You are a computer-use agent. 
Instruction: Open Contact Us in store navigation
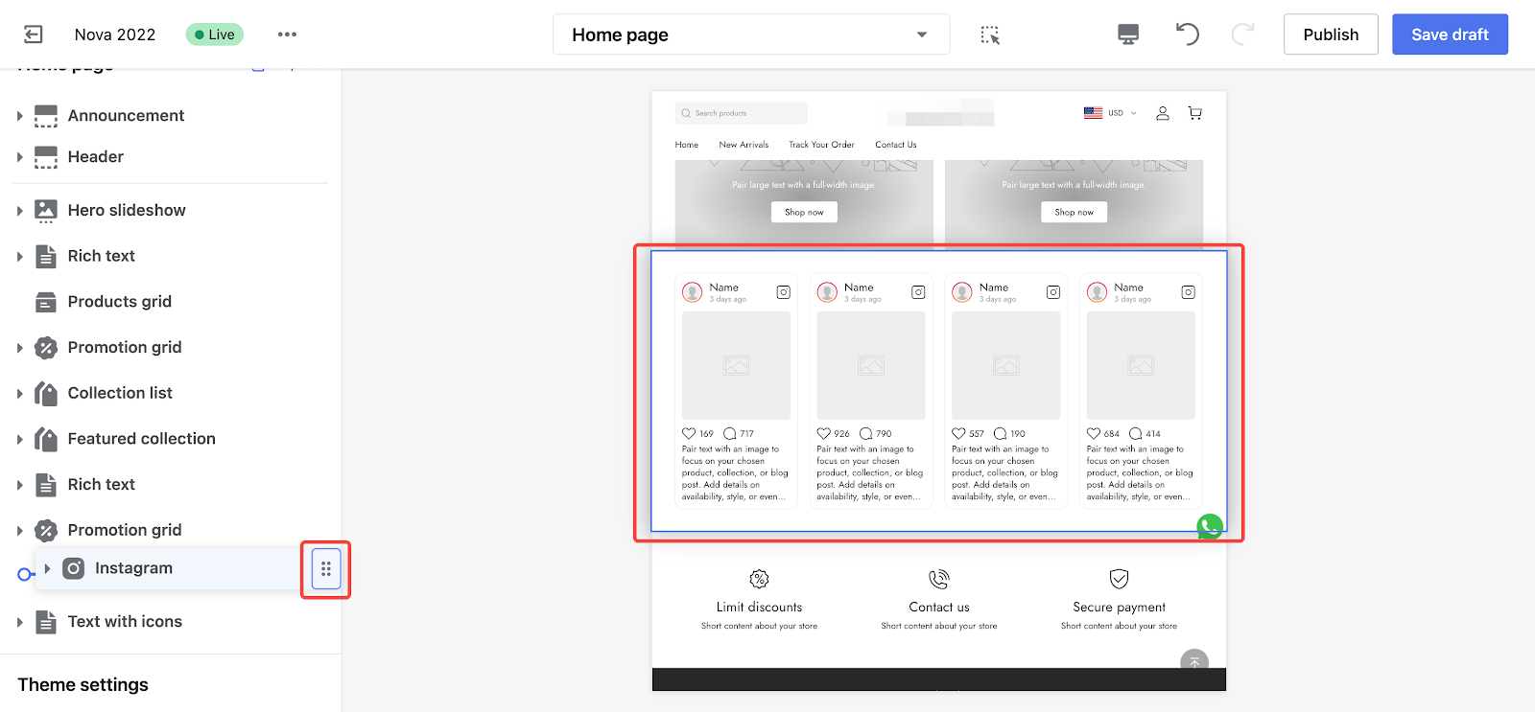pos(896,145)
